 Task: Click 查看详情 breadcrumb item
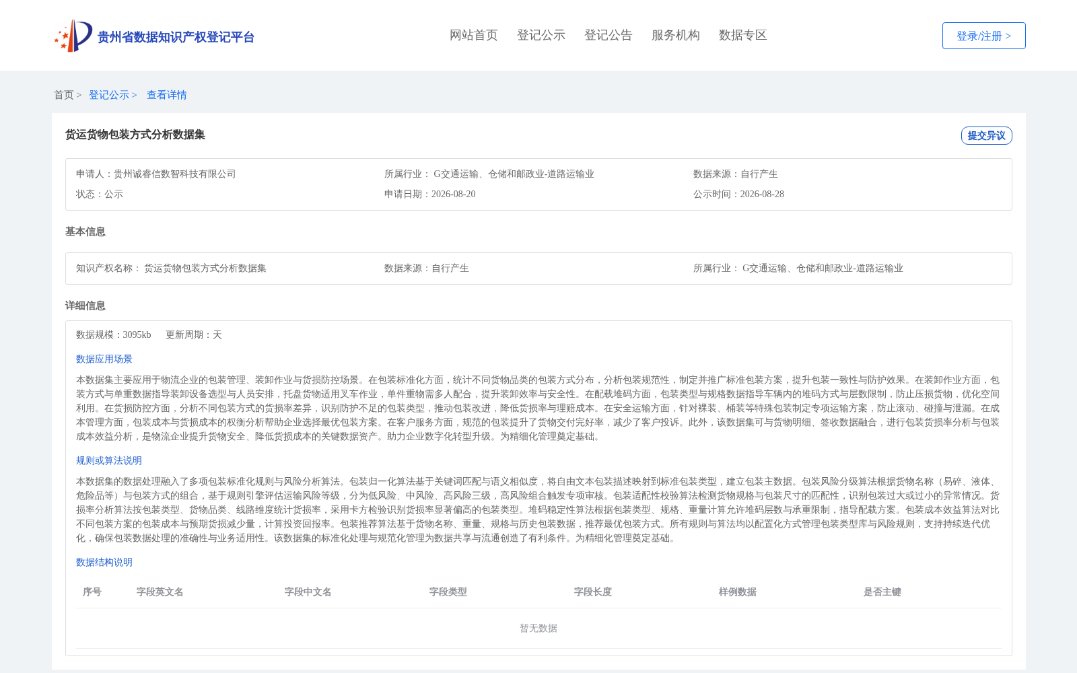coord(167,95)
